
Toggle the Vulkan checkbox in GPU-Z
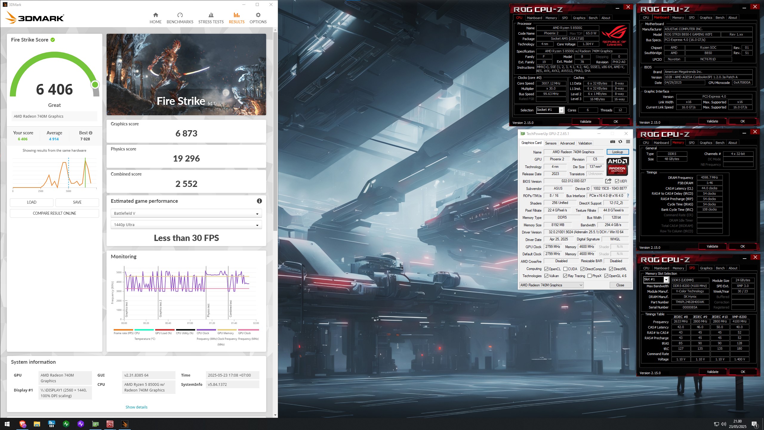point(546,276)
